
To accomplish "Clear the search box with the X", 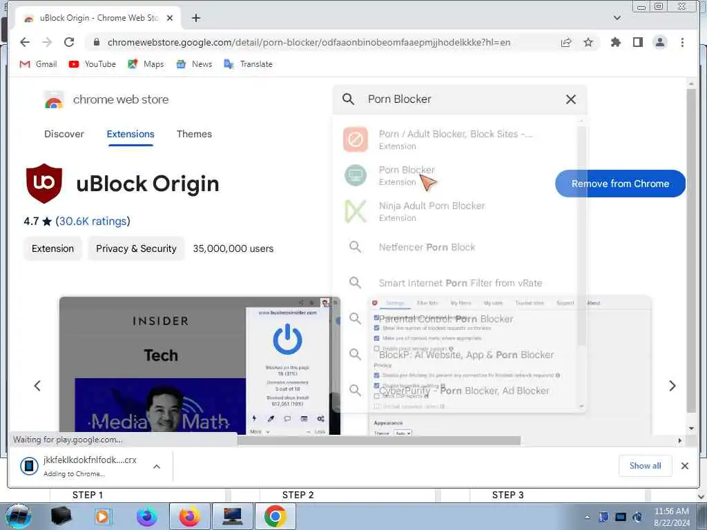I will (571, 99).
